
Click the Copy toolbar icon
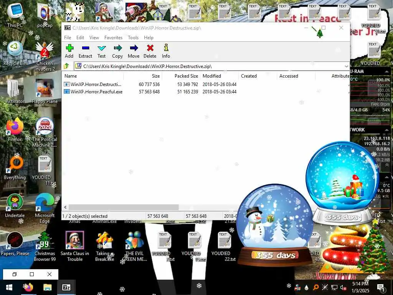point(117,51)
